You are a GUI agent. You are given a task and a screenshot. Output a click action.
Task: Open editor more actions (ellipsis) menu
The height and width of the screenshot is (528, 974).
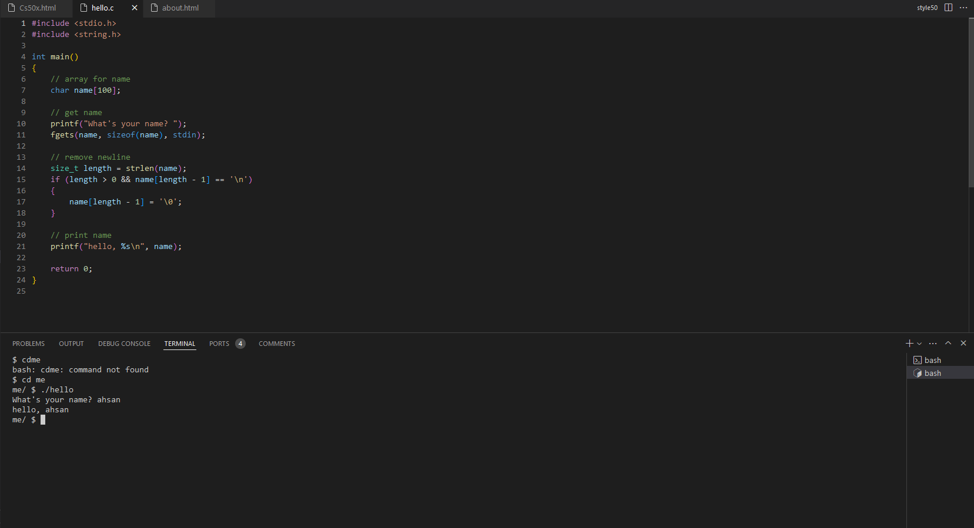tap(964, 8)
